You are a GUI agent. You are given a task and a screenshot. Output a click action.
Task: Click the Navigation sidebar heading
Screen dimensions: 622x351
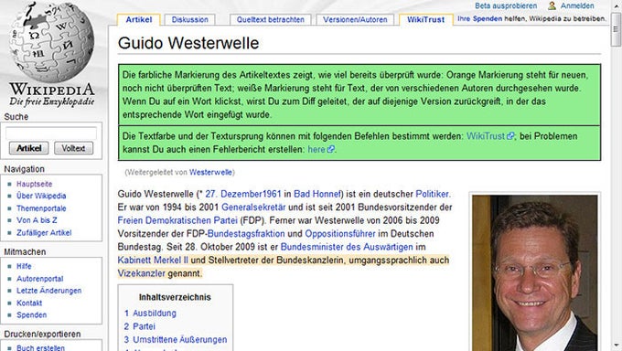[24, 169]
